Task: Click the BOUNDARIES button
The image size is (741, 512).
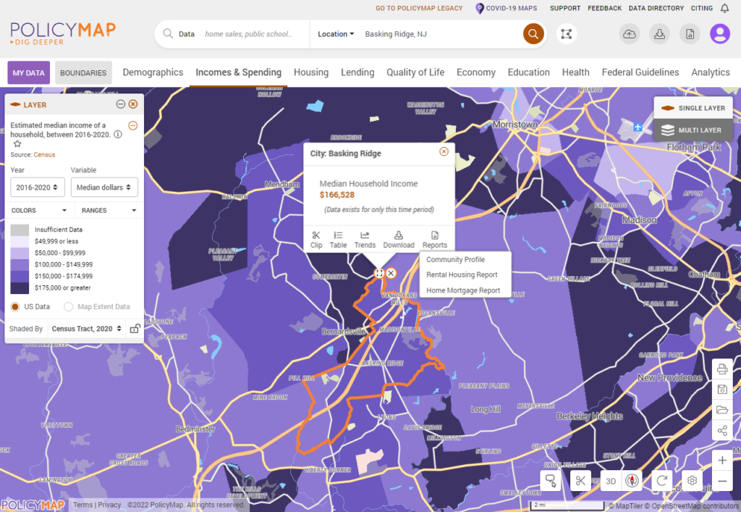Action: [83, 73]
